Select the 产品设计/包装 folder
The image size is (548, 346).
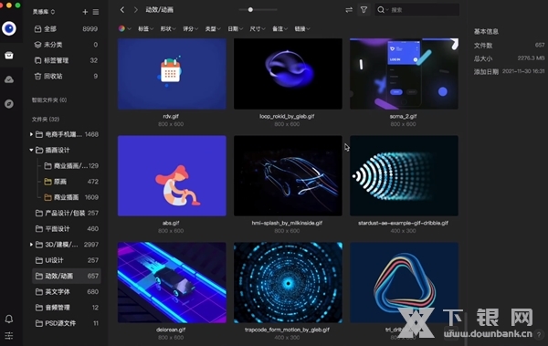click(66, 213)
